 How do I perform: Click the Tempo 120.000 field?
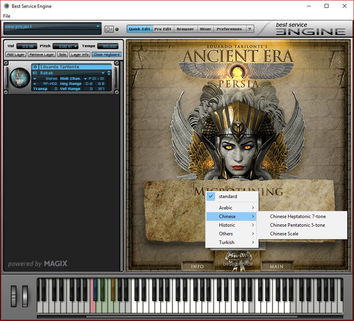click(108, 46)
